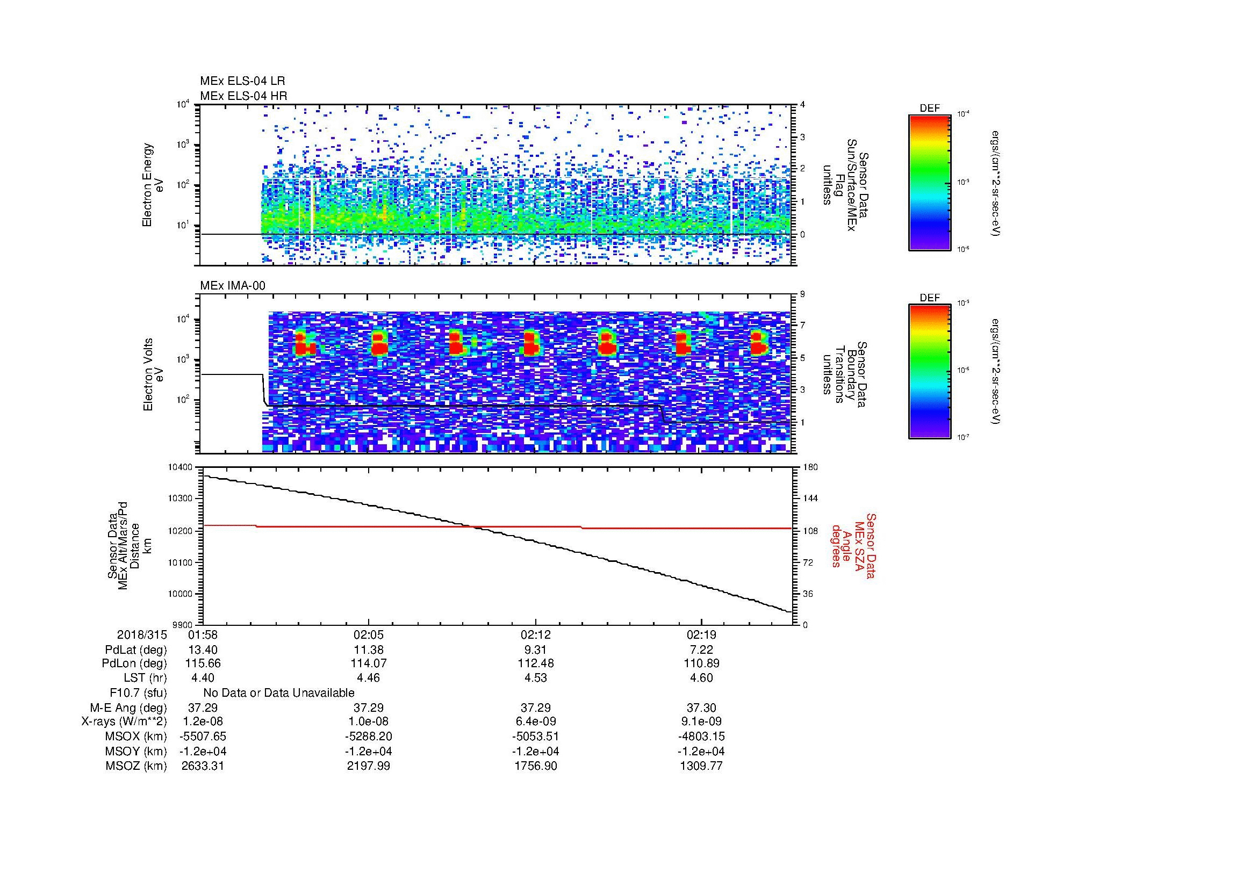Click the 'Boundary Transitions' right axis label

click(x=846, y=375)
